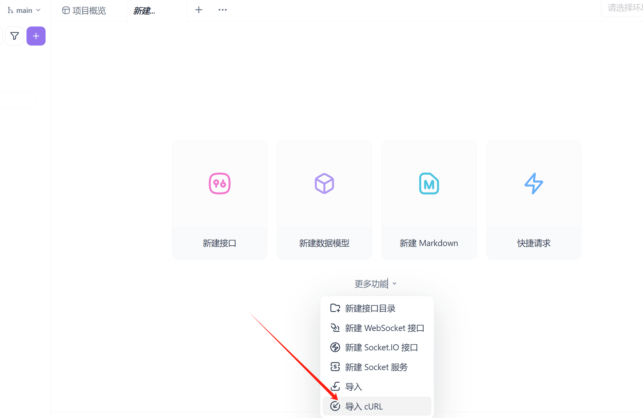Click the WebSocket icon in the menu
This screenshot has height=418, width=643.
point(335,328)
